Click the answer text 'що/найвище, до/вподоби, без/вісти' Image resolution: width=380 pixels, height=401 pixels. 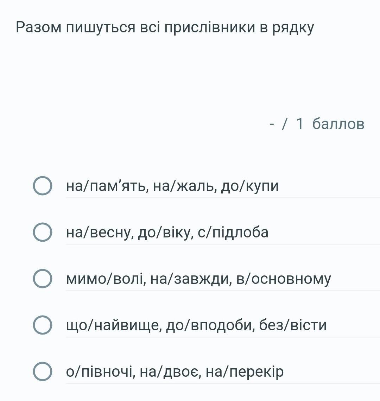tap(196, 325)
